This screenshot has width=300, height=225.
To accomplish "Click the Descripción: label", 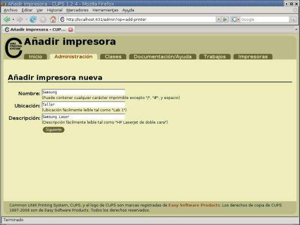I will [x=24, y=118].
